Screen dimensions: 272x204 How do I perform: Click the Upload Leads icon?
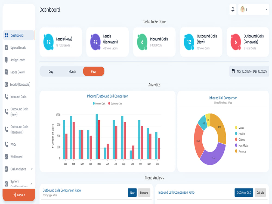tap(6, 48)
